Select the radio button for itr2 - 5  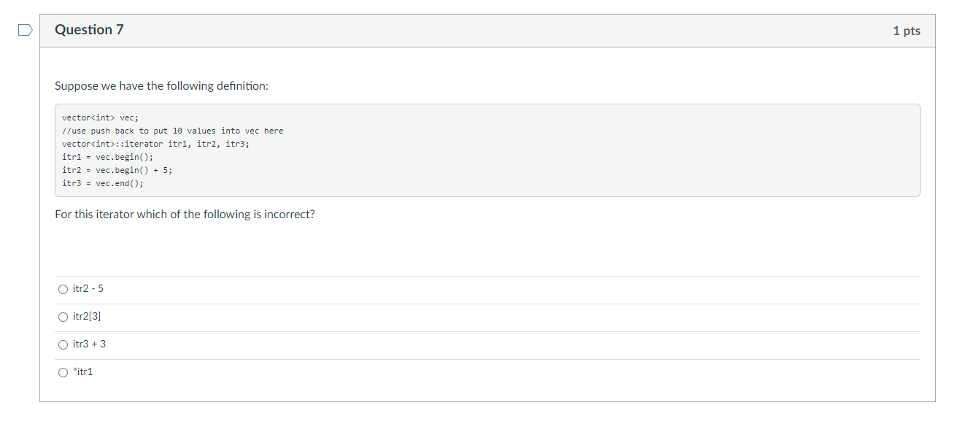click(63, 289)
